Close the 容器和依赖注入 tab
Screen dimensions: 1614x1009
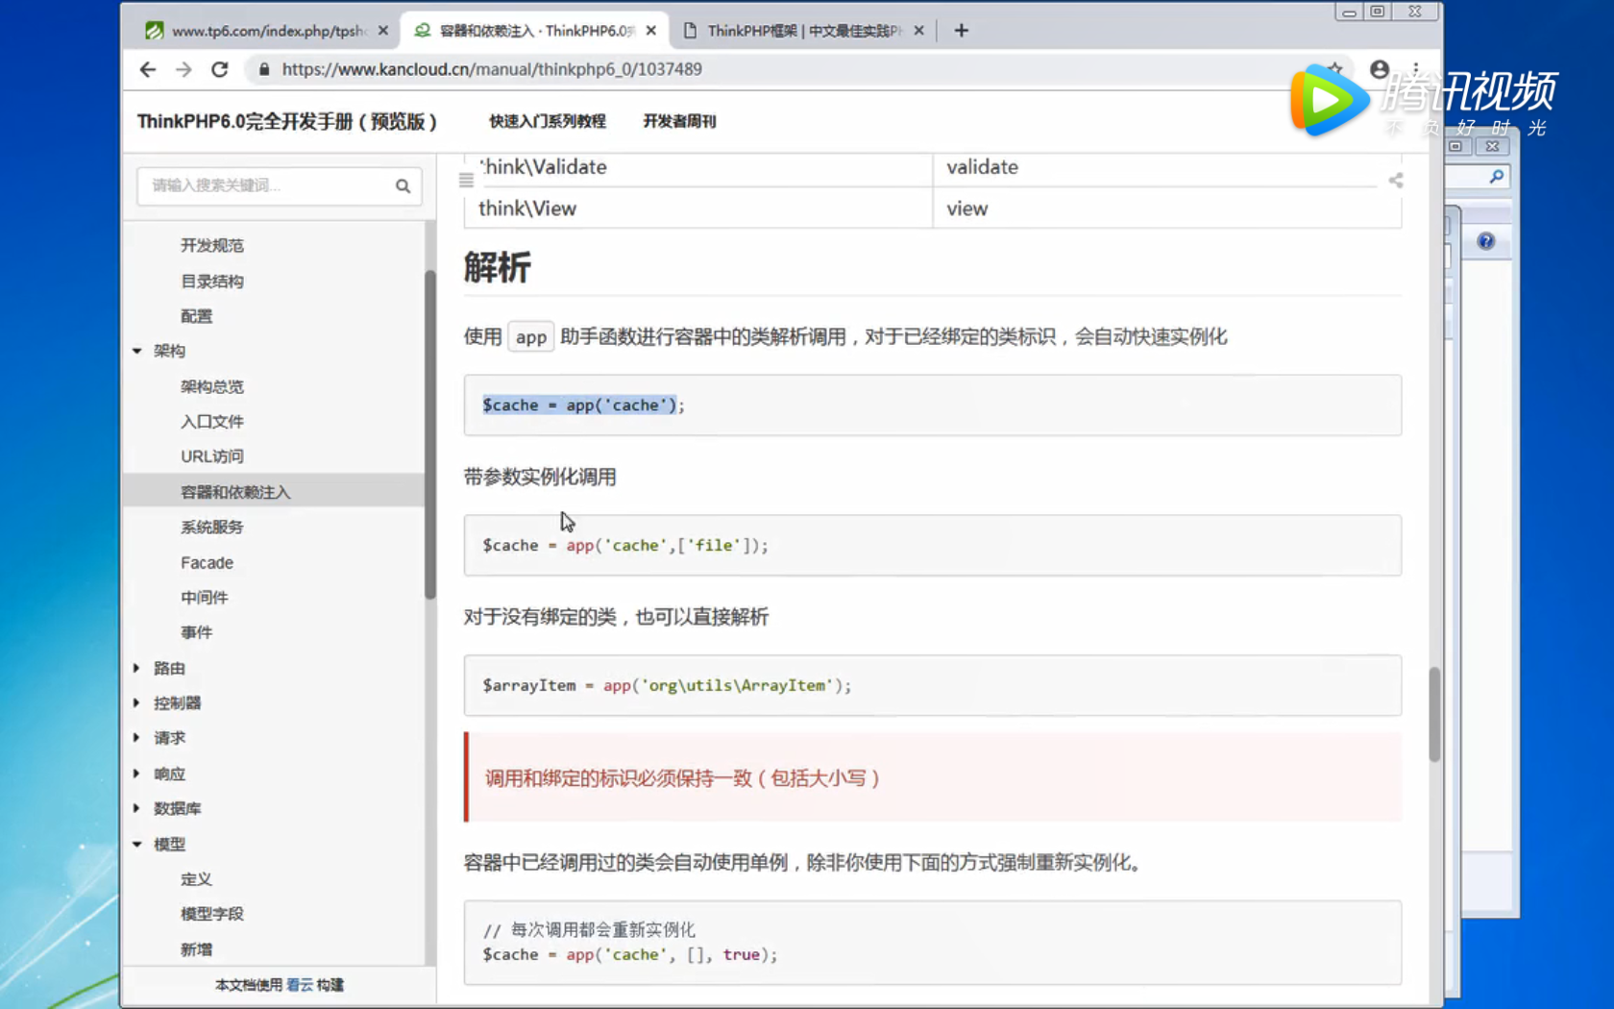pyautogui.click(x=651, y=31)
